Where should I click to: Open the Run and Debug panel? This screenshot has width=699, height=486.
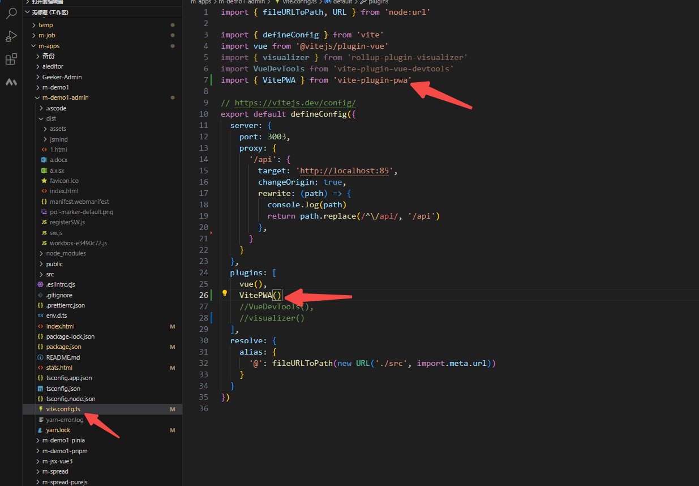[x=11, y=36]
